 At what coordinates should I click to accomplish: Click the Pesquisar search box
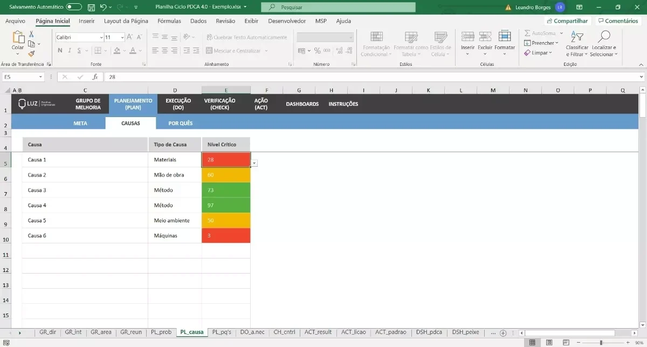point(338,8)
